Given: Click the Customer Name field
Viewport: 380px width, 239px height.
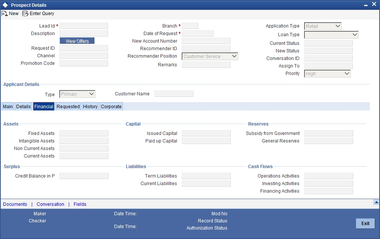Looking at the screenshot, I should point(174,93).
